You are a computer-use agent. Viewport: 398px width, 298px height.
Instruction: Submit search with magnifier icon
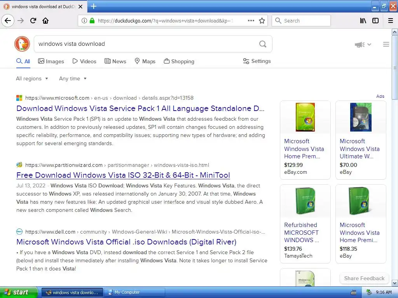[263, 44]
